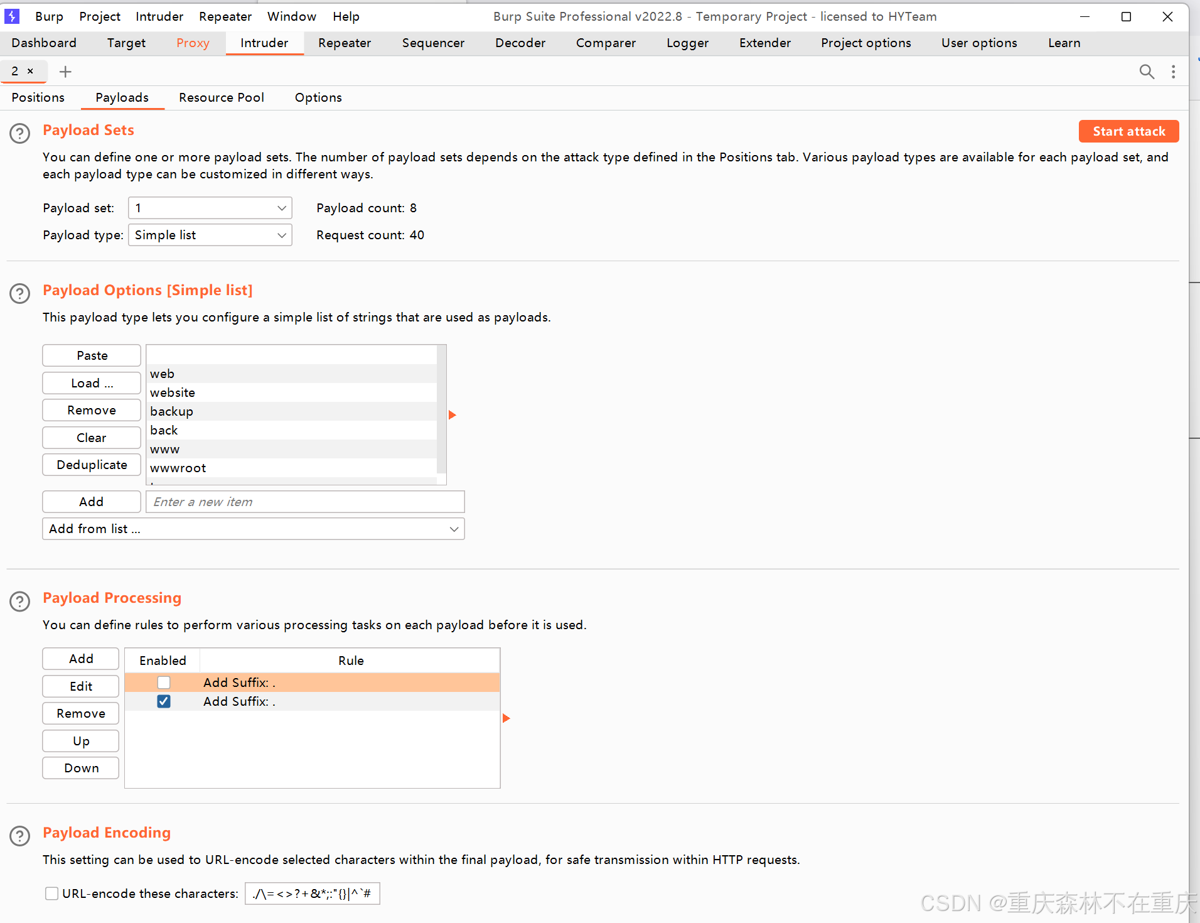Click the orange arrow beside payload list
The image size is (1200, 923).
pyautogui.click(x=452, y=415)
